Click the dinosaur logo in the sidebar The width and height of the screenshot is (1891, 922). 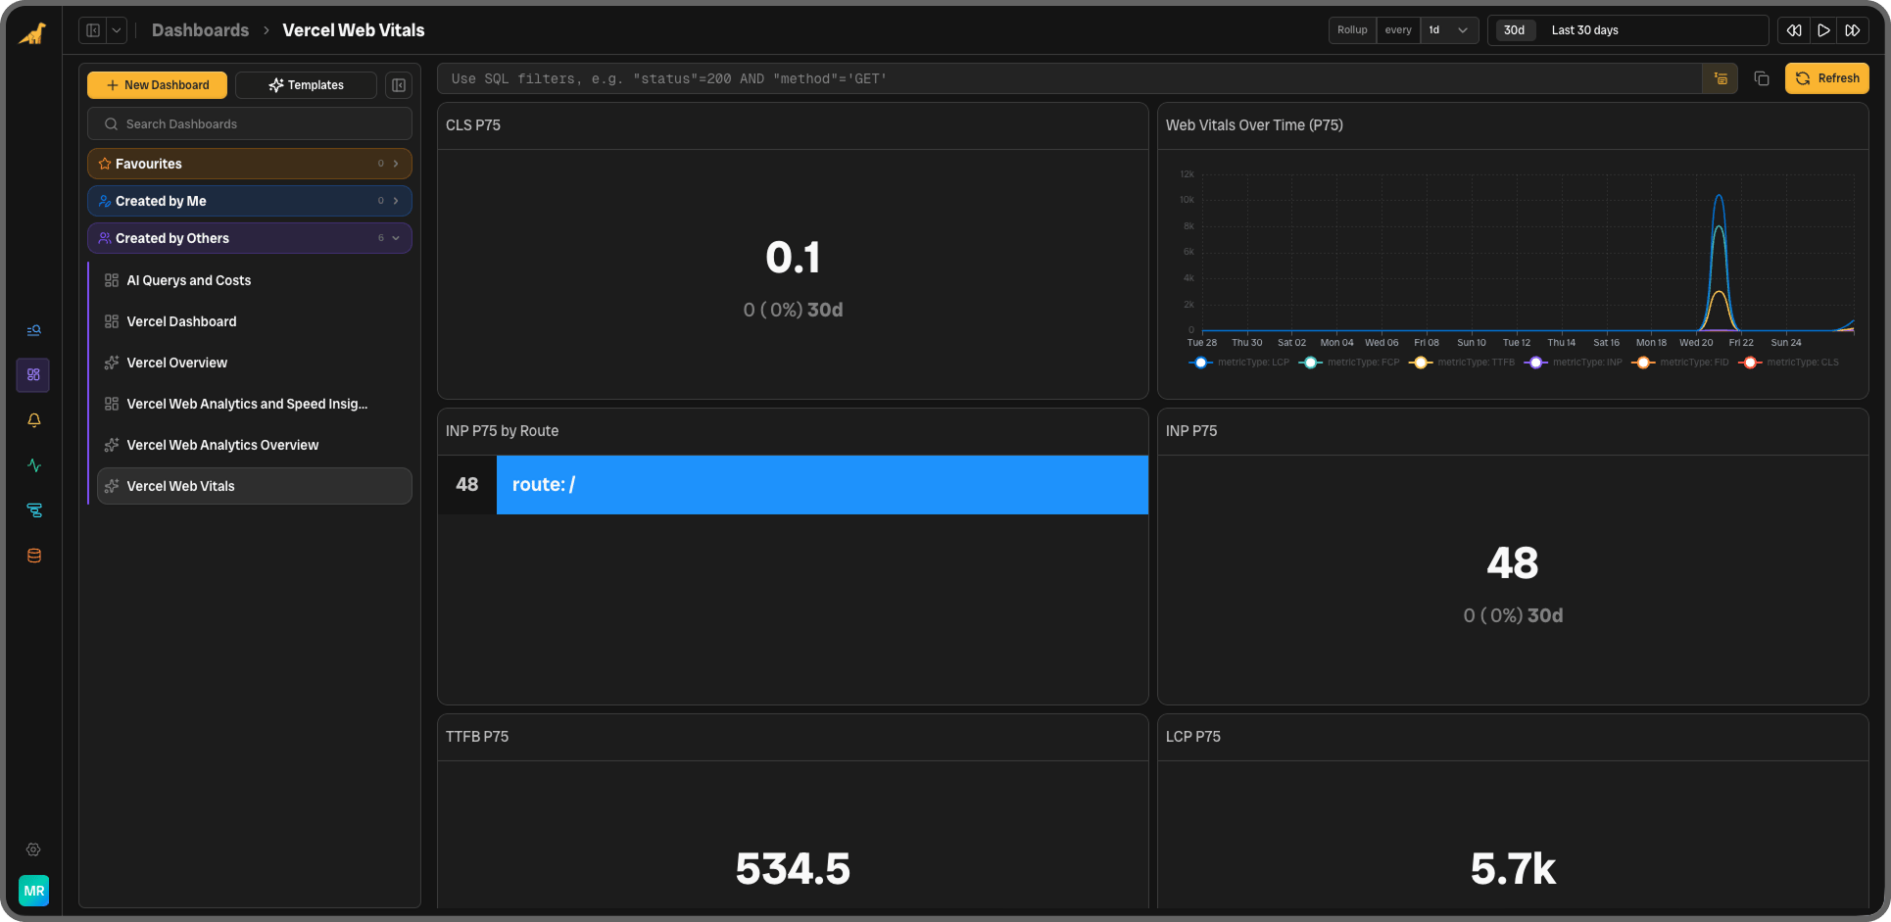[x=33, y=34]
